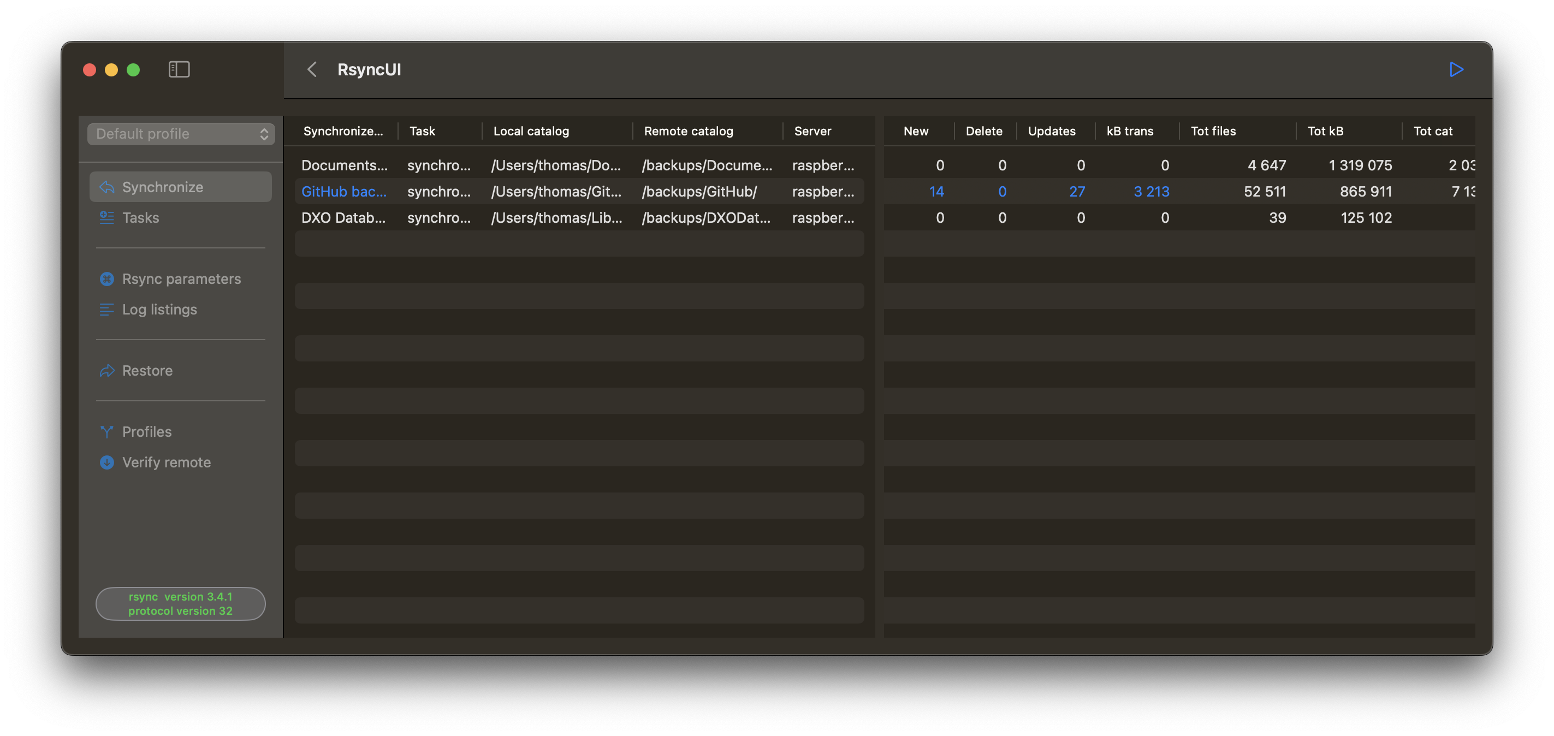Image resolution: width=1554 pixels, height=736 pixels.
Task: Click the Tot files column header
Action: [x=1213, y=131]
